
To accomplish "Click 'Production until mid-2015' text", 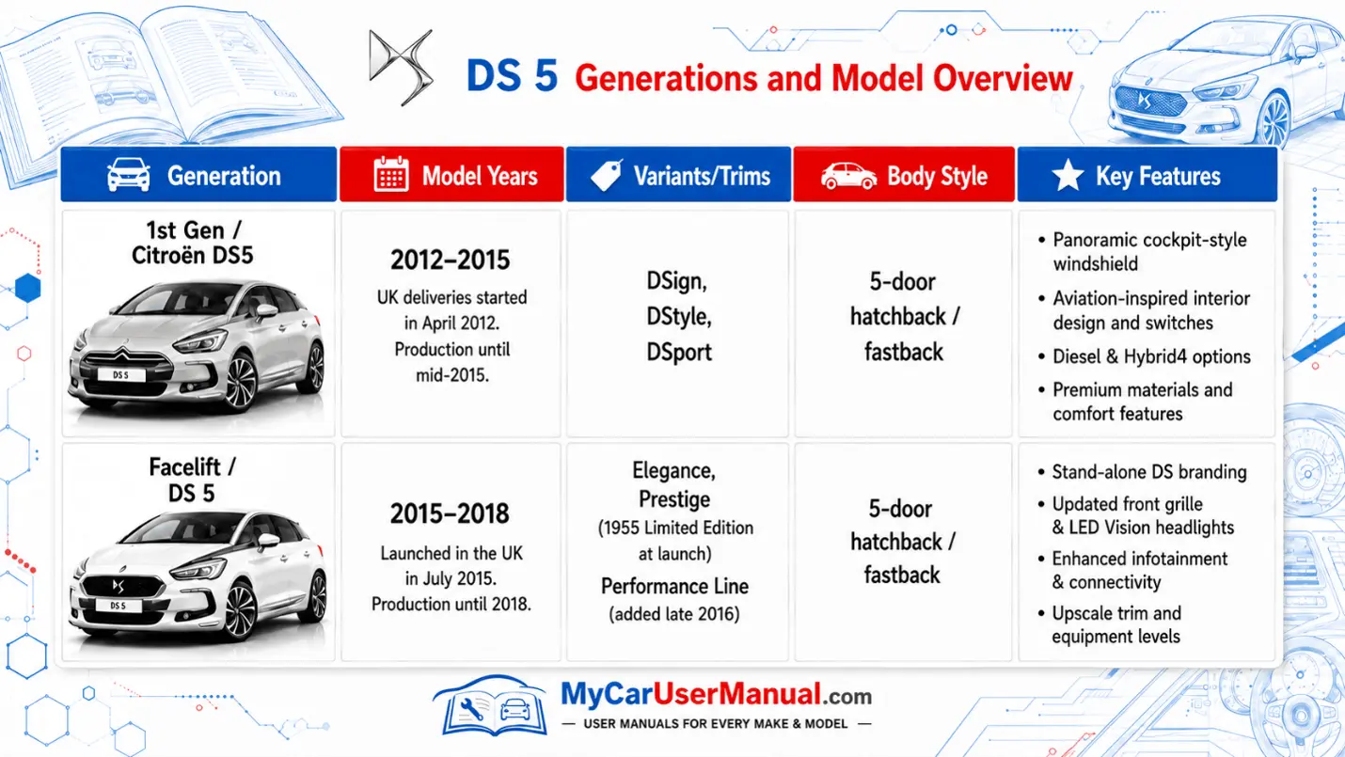I will coord(451,362).
